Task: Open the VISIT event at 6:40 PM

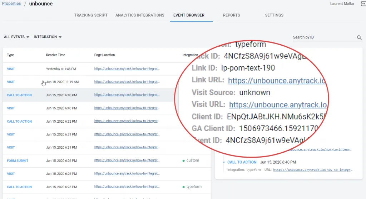Action: pyautogui.click(x=11, y=108)
